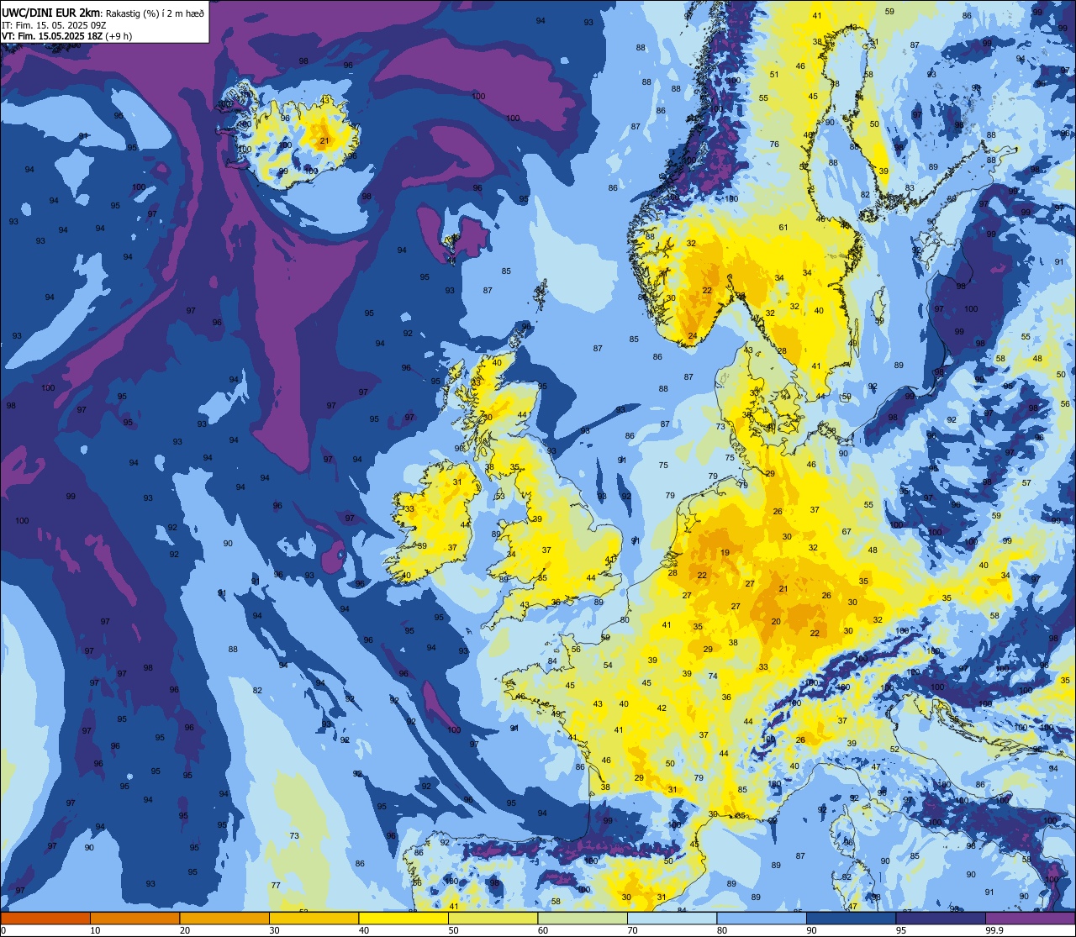Click the legend scale label 40

coord(364,930)
